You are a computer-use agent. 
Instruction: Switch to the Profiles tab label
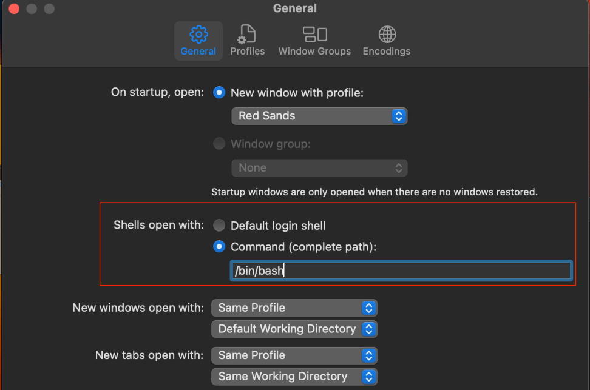247,51
